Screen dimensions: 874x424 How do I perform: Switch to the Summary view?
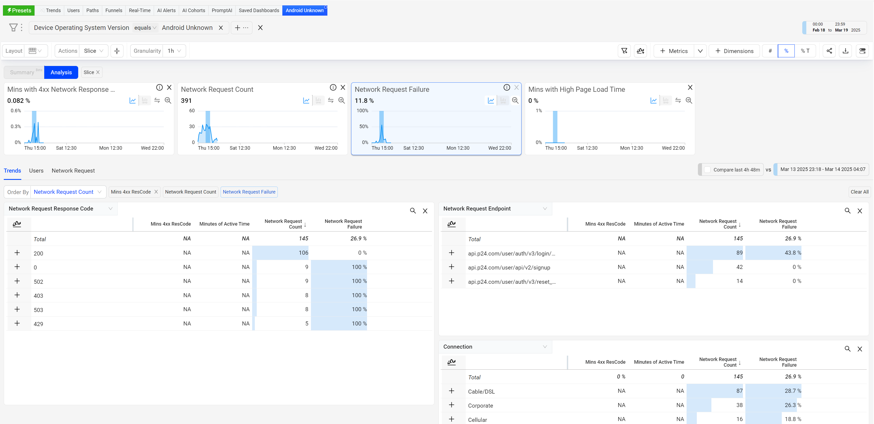tap(24, 72)
